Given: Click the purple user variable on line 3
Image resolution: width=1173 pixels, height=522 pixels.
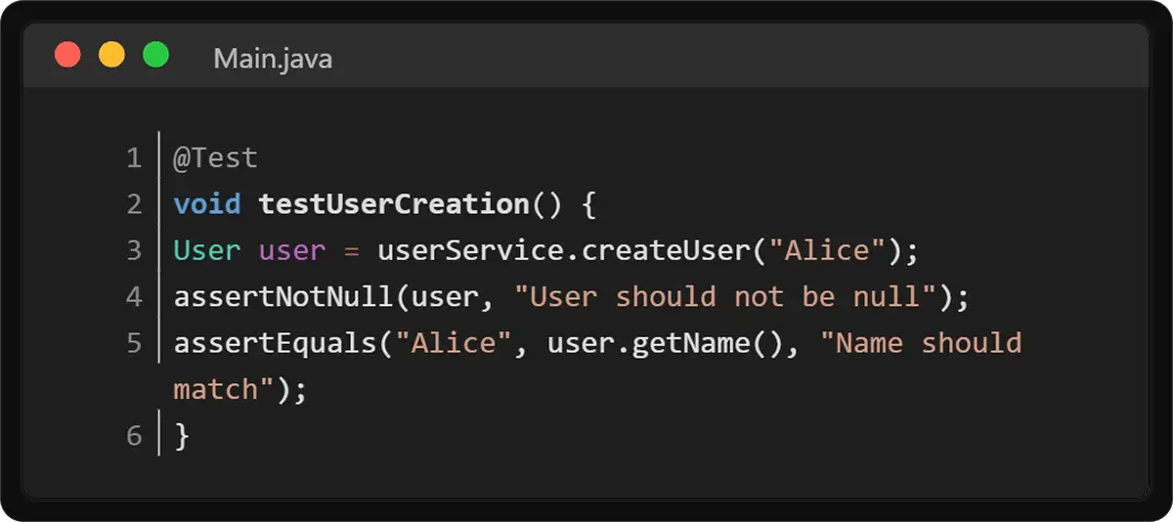Looking at the screenshot, I should pos(292,250).
